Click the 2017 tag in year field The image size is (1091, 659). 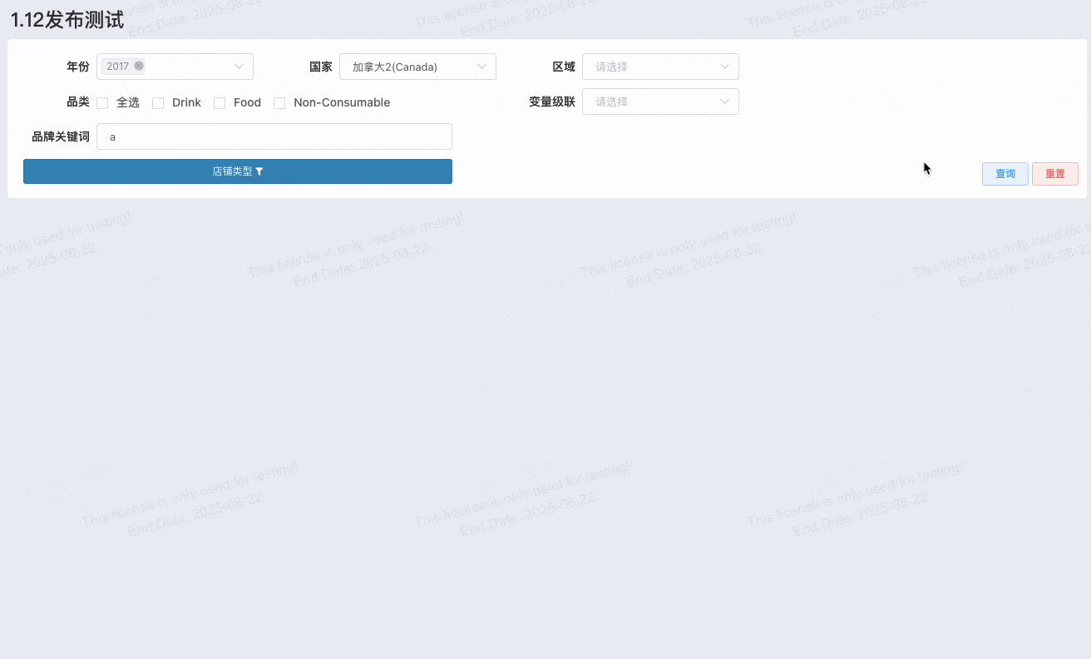(118, 66)
